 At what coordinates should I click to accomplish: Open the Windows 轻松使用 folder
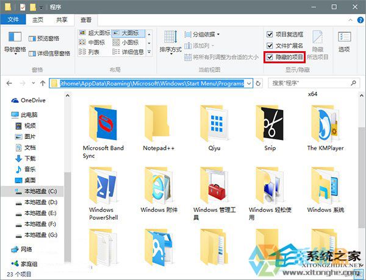coord(270,194)
